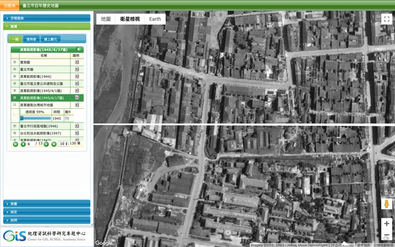Switch map to 衛星檢視 view

pyautogui.click(x=130, y=19)
